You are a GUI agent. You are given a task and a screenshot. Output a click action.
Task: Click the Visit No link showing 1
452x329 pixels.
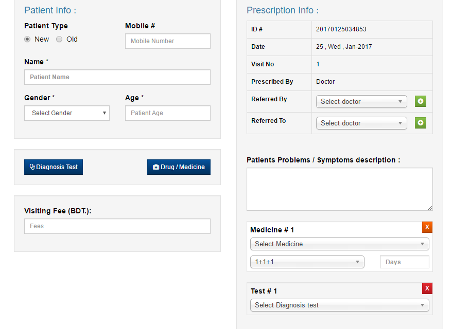click(x=318, y=64)
